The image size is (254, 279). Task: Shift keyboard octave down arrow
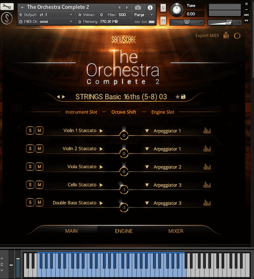(2, 270)
